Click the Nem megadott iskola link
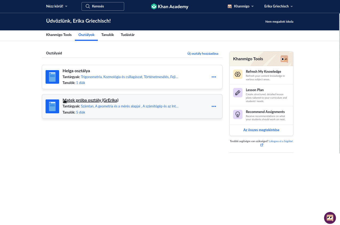The image size is (340, 225). click(x=279, y=22)
